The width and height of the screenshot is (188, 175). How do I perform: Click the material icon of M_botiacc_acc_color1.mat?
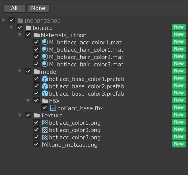45,42
